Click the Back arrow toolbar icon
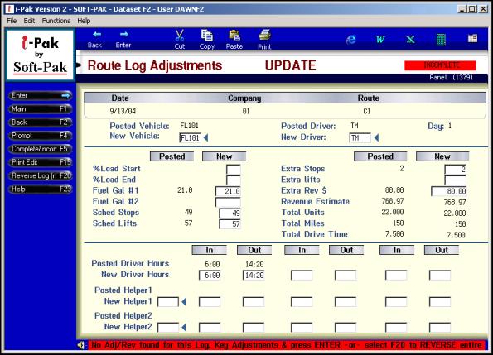493x355 pixels. [x=96, y=34]
